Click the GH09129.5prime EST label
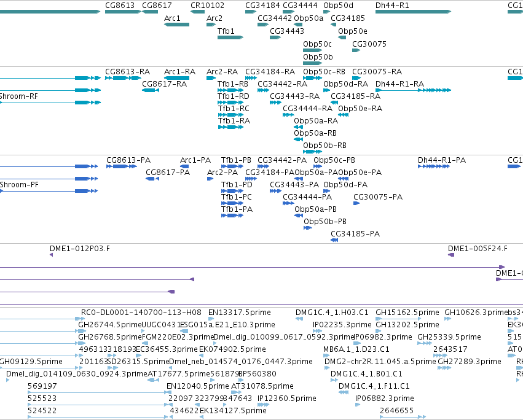 (x=31, y=362)
